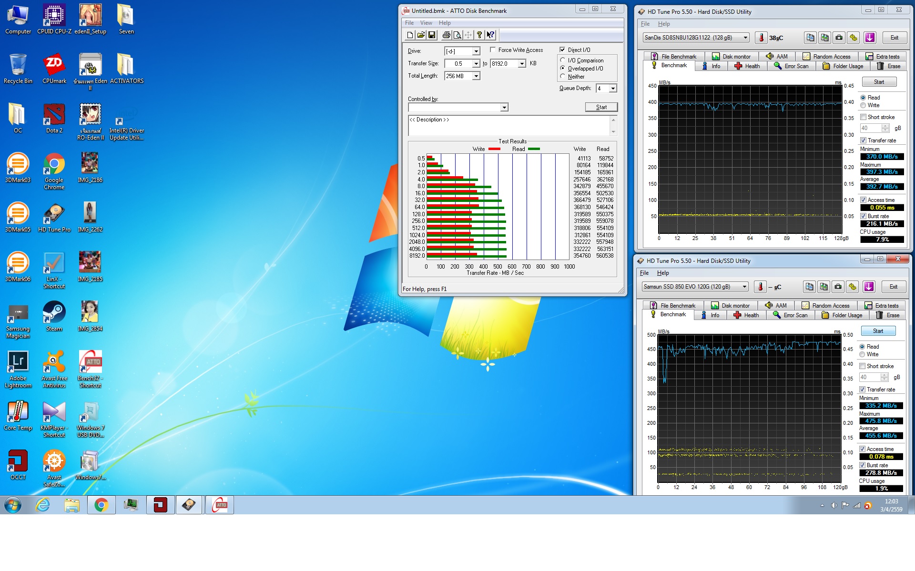Click the Google Chrome taskbar icon
Image resolution: width=915 pixels, height=571 pixels.
point(101,505)
